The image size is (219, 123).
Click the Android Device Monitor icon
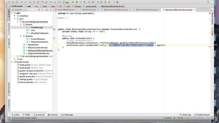coord(109,2)
